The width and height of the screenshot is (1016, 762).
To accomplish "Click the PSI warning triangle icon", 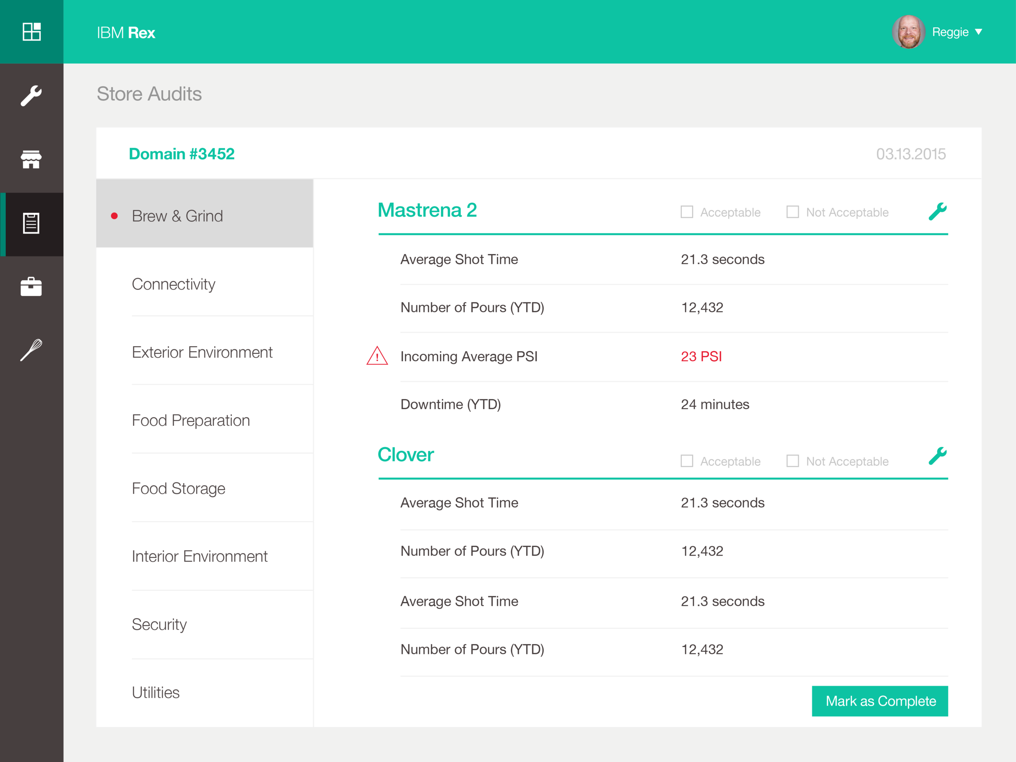I will [x=377, y=356].
